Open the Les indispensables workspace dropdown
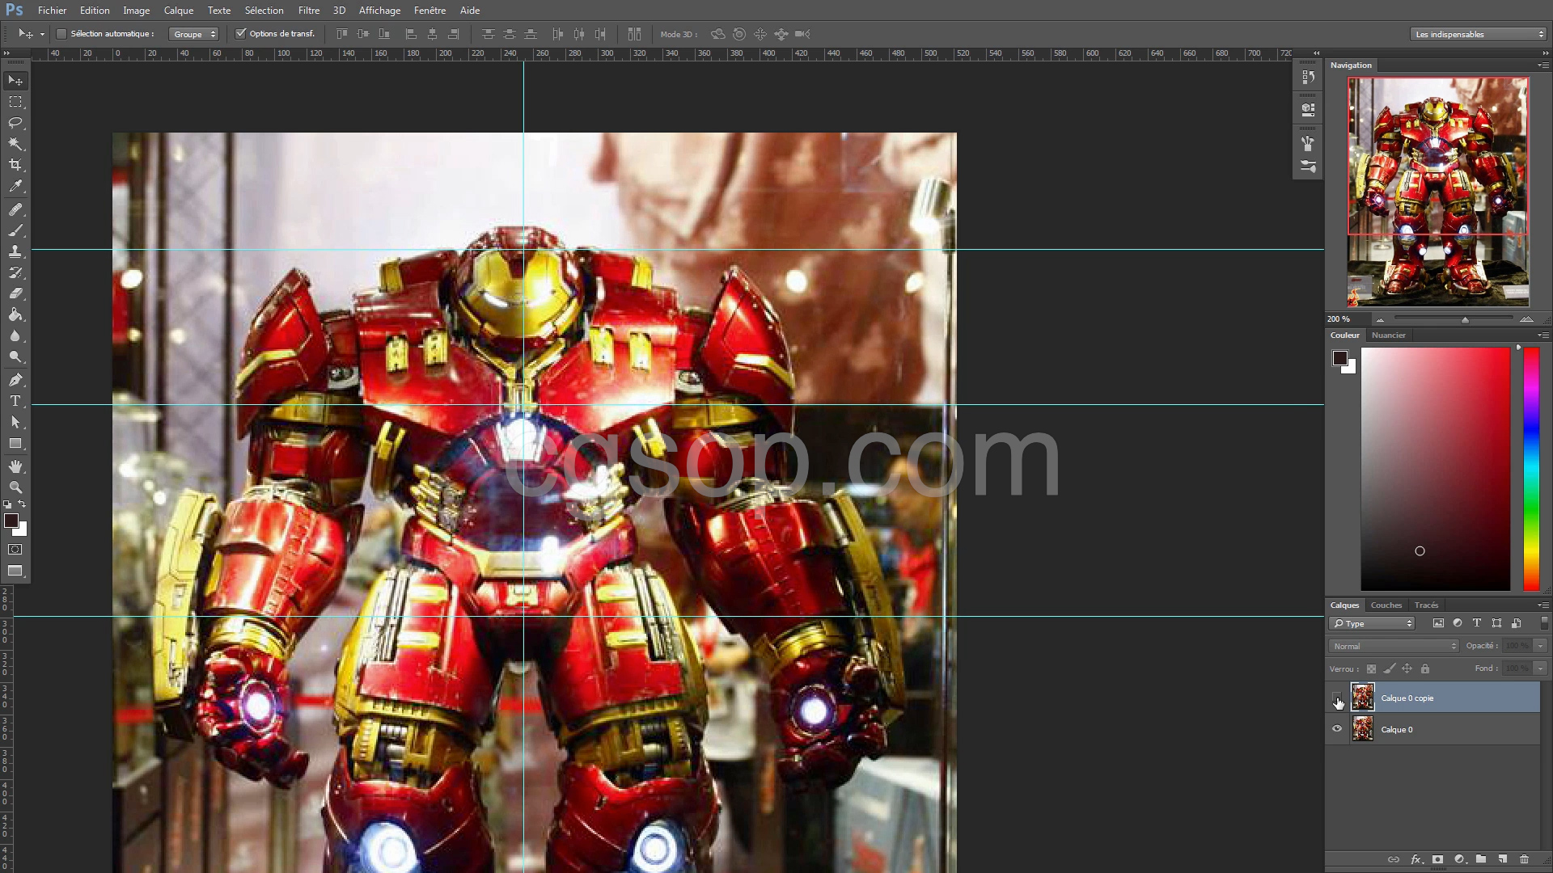 1479,34
